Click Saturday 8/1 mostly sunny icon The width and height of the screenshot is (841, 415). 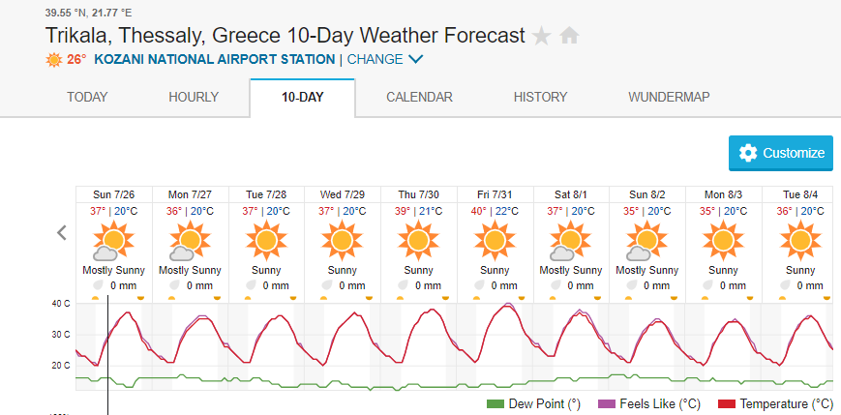pyautogui.click(x=571, y=240)
